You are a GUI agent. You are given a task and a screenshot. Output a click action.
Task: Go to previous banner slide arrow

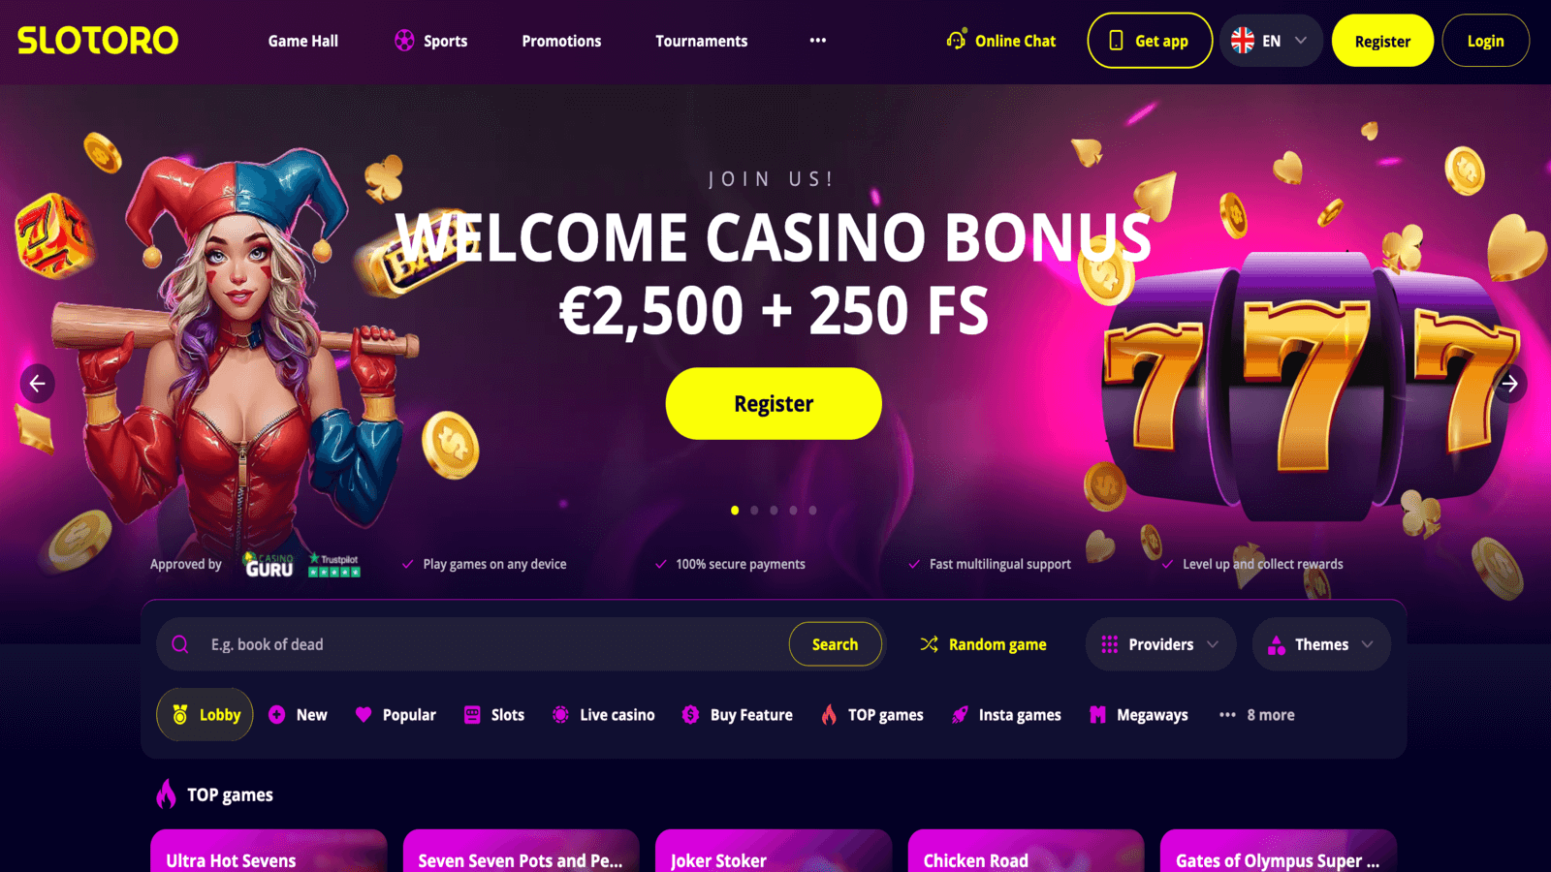(37, 384)
